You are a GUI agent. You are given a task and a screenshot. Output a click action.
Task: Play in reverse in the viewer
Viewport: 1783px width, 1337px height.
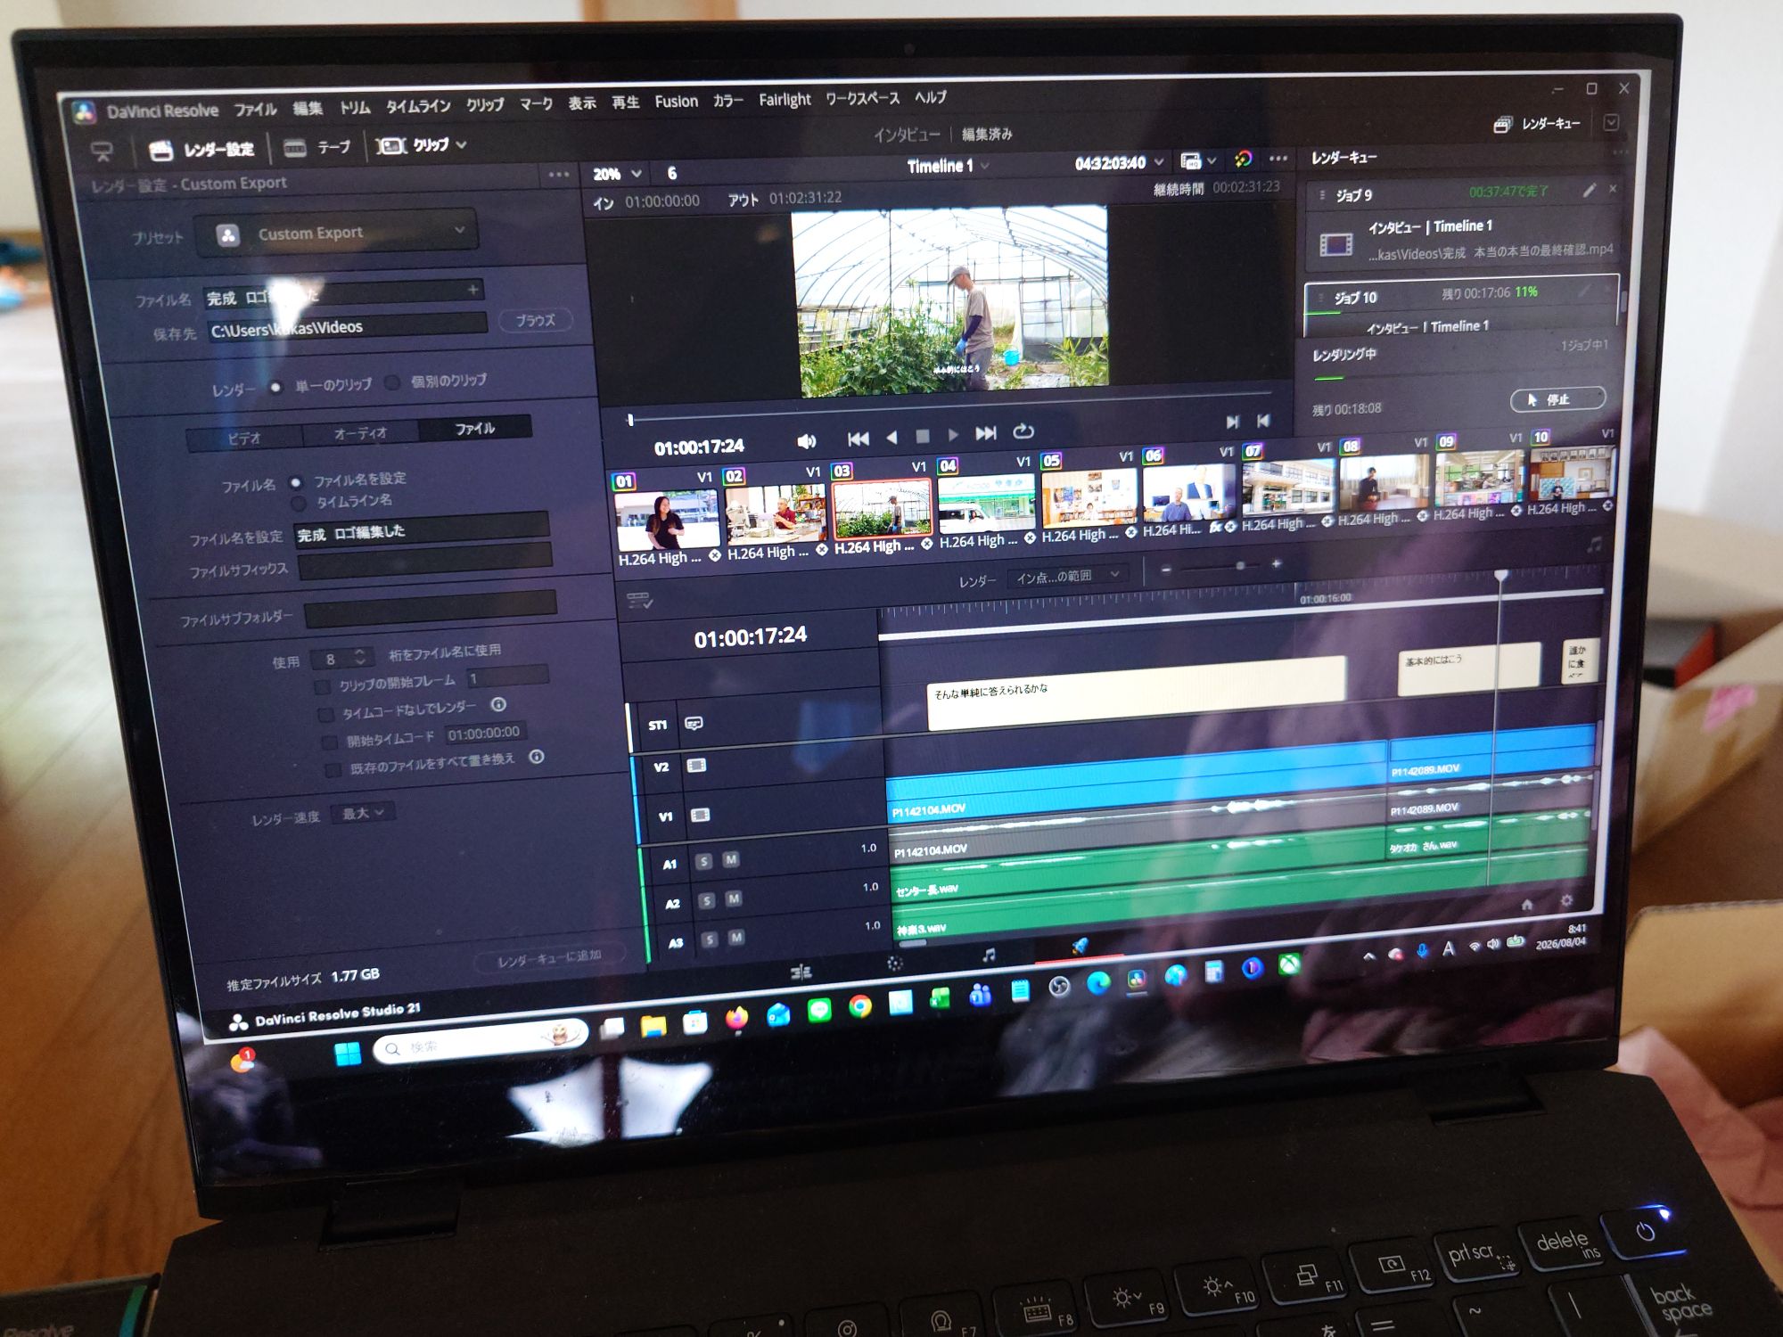pyautogui.click(x=891, y=437)
